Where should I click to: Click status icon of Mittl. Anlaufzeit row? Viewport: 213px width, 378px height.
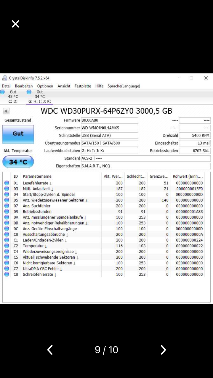coord(7,189)
